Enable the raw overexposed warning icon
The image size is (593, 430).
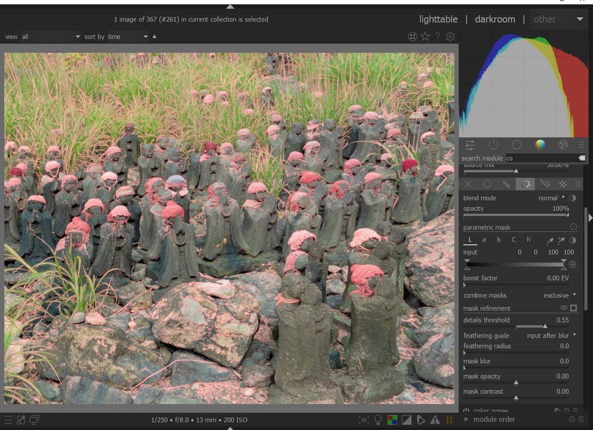click(x=393, y=420)
